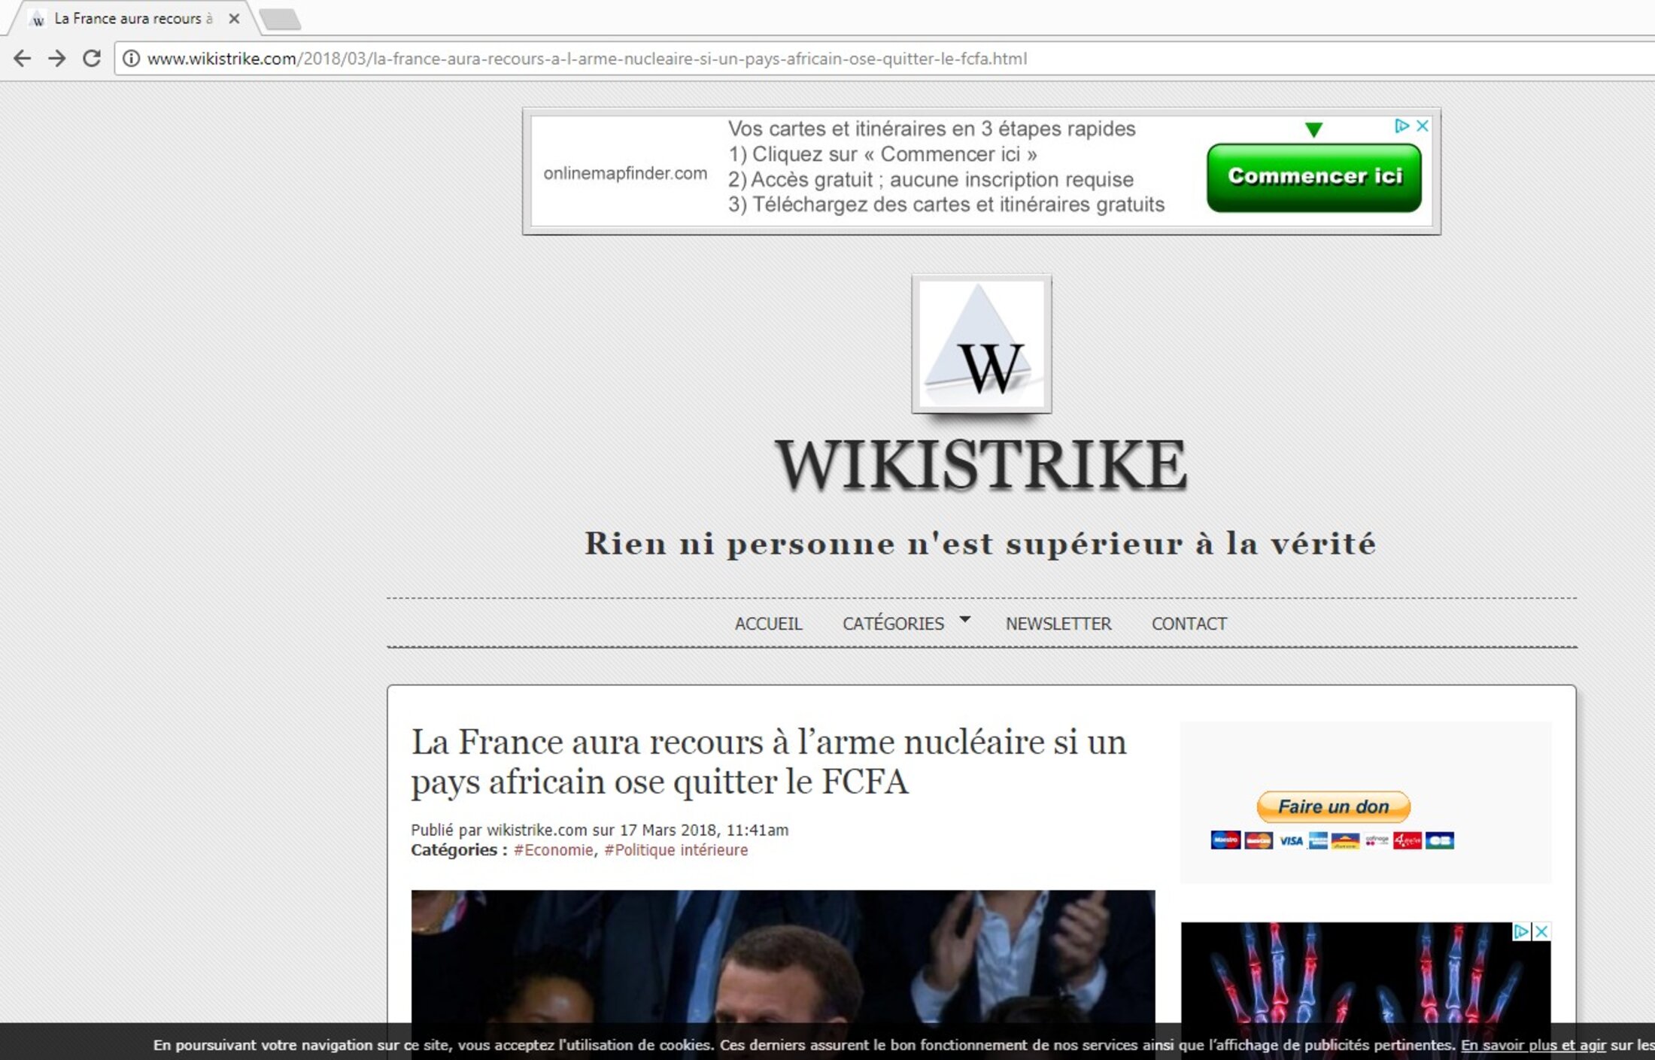Image resolution: width=1655 pixels, height=1060 pixels.
Task: Click the 'Publié par wikistrike.com' date line
Action: coord(600,830)
